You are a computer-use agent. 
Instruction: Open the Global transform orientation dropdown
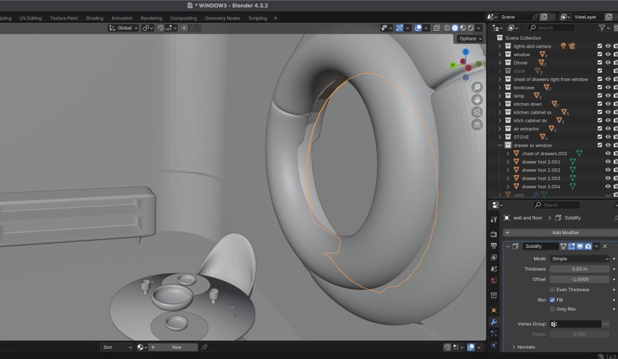coord(124,28)
